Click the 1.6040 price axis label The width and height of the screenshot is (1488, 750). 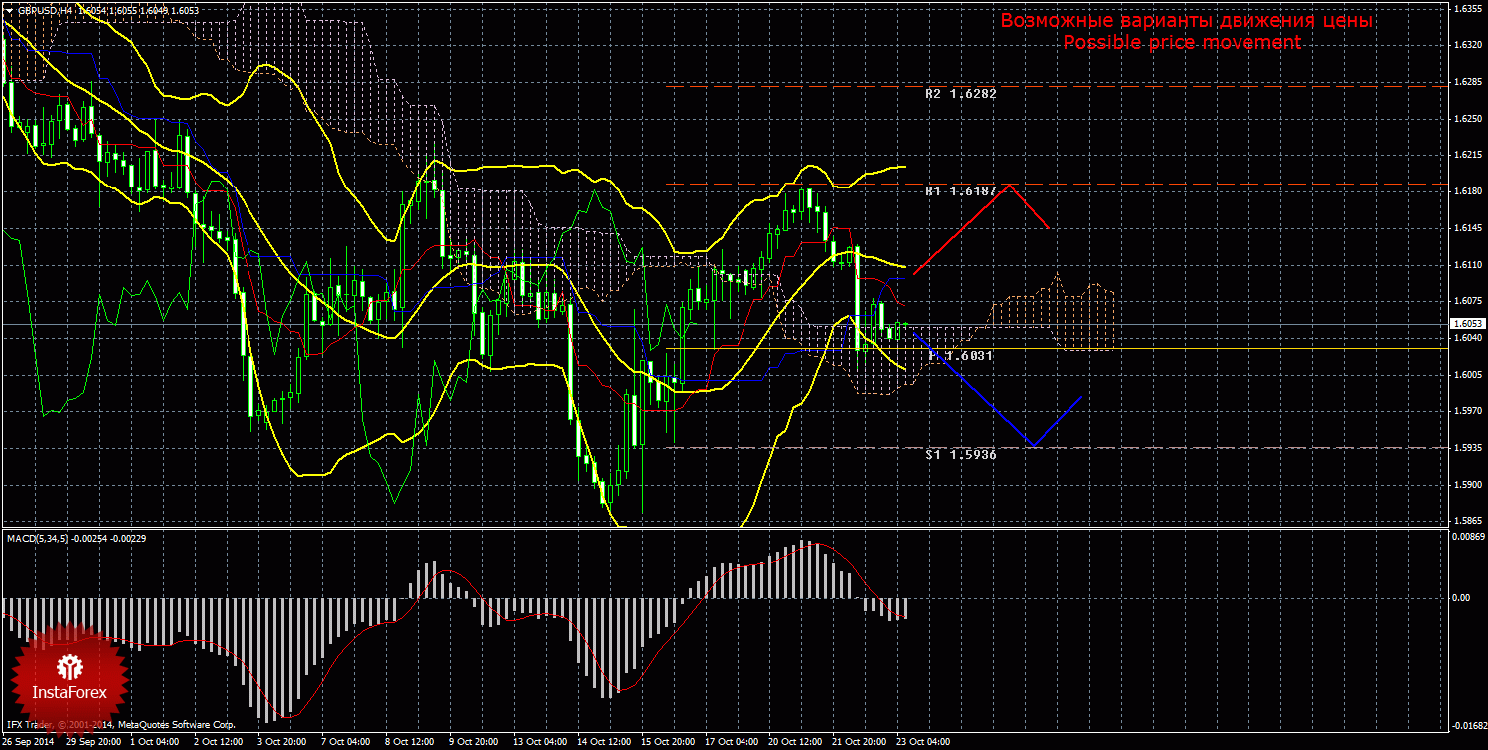click(x=1467, y=338)
